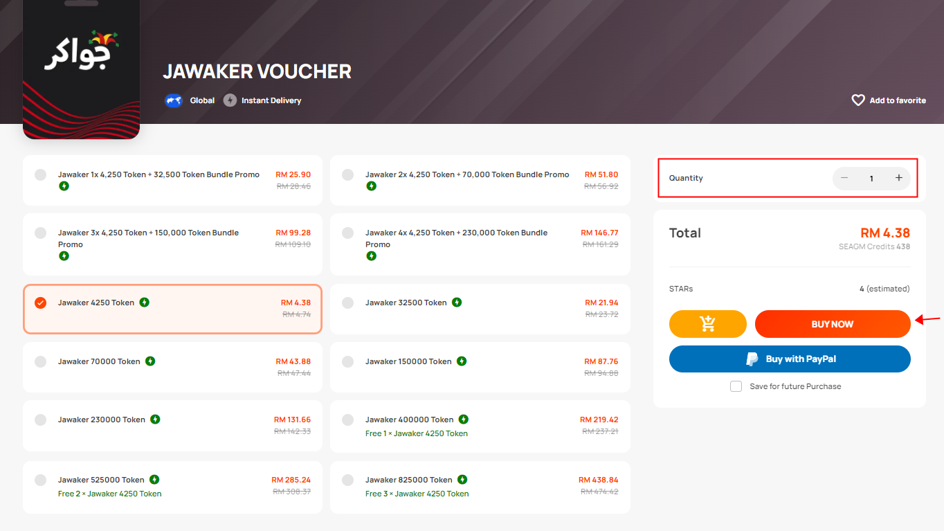The width and height of the screenshot is (944, 531).
Task: Click the total amount RM 4.38
Action: [x=885, y=233]
